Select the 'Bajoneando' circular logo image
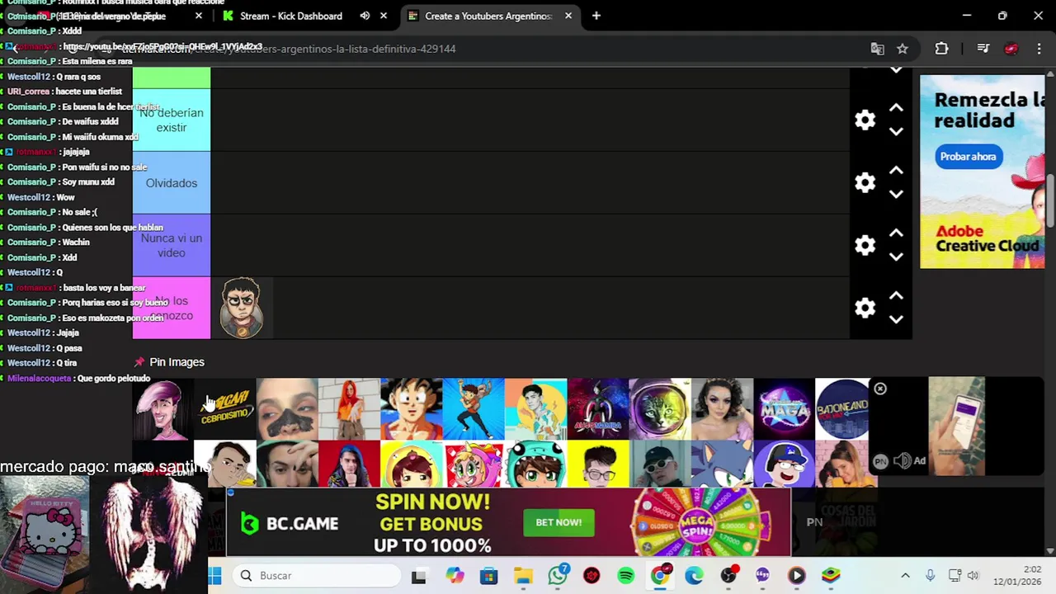Viewport: 1056px width, 594px height. coord(843,408)
